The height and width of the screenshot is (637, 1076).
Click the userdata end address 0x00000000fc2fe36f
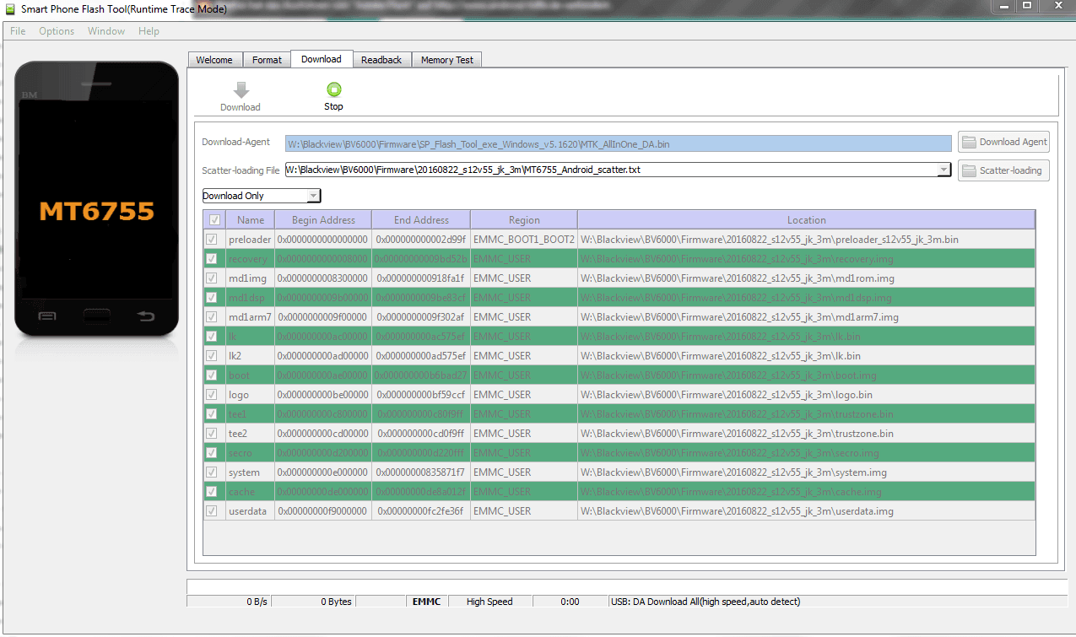tap(421, 511)
